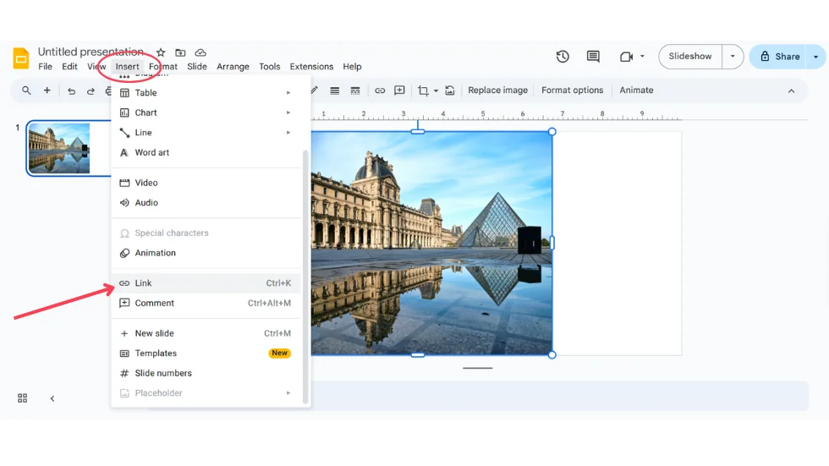
Task: Choose Video from Insert menu
Action: (206, 183)
